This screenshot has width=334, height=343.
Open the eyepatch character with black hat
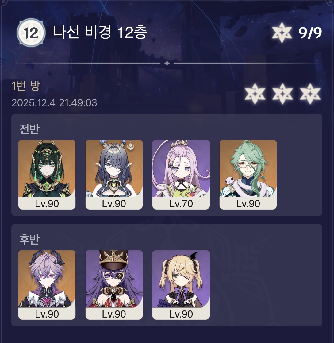114,285
